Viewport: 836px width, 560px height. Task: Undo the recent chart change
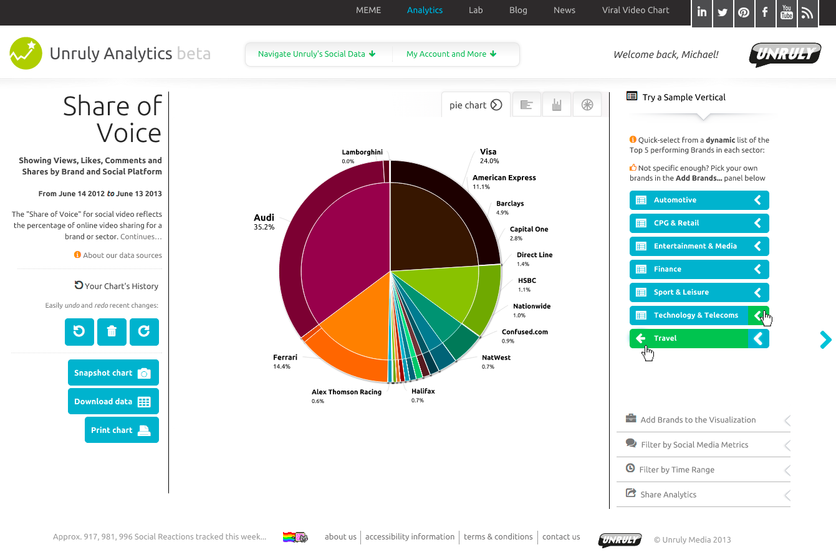coord(79,331)
